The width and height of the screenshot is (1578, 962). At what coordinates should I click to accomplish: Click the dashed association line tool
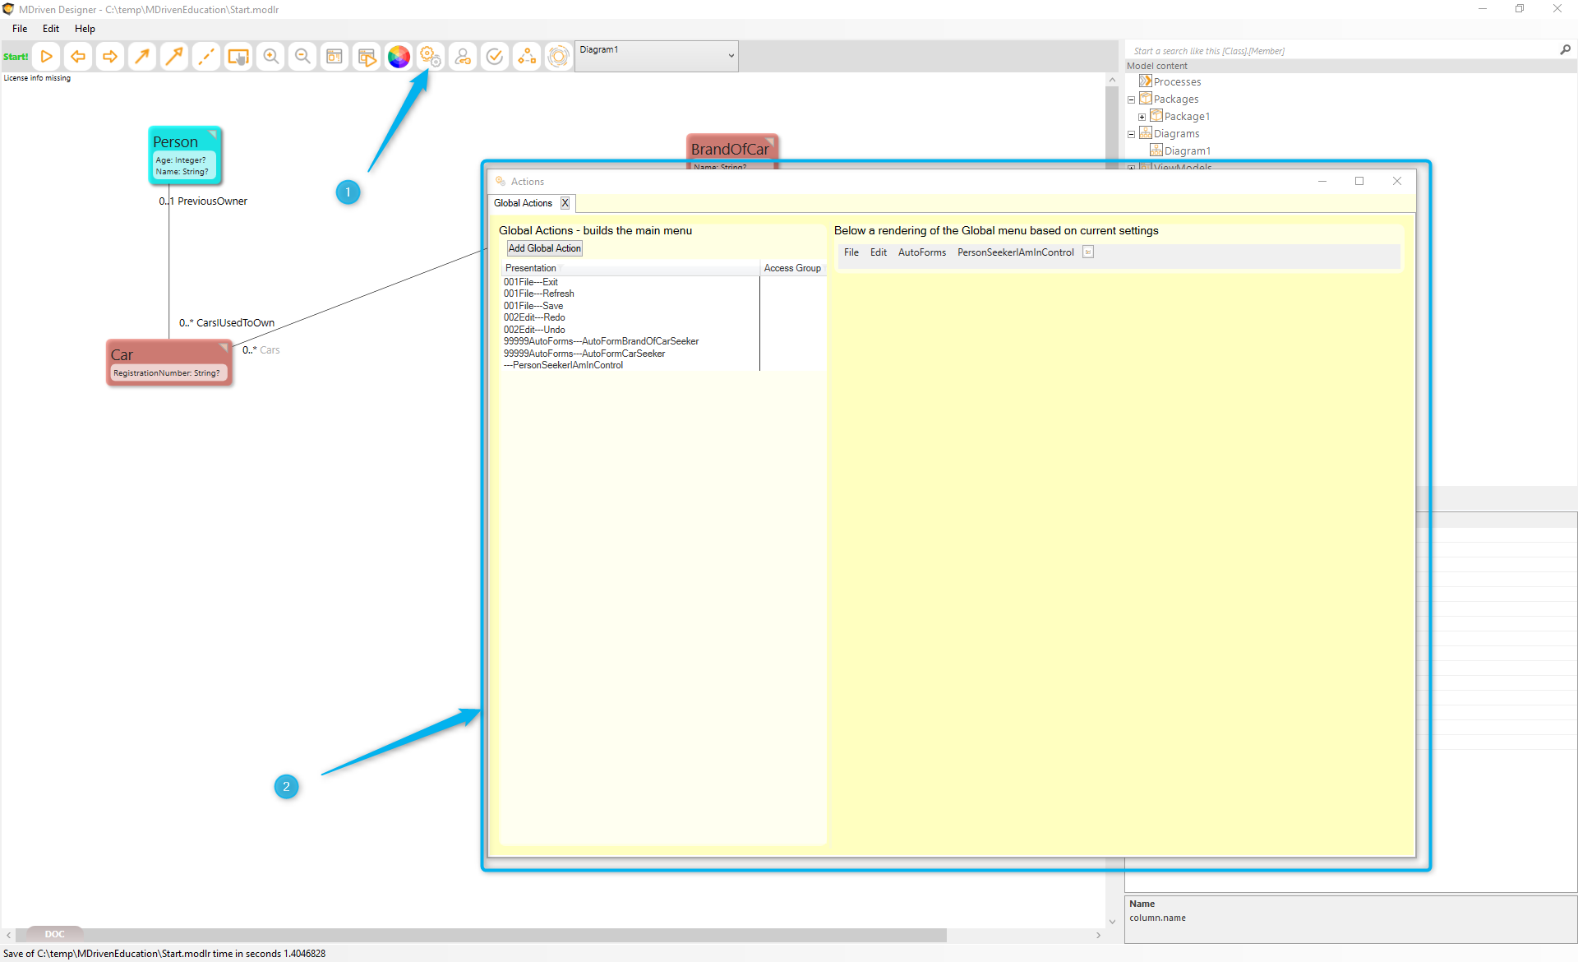(206, 57)
